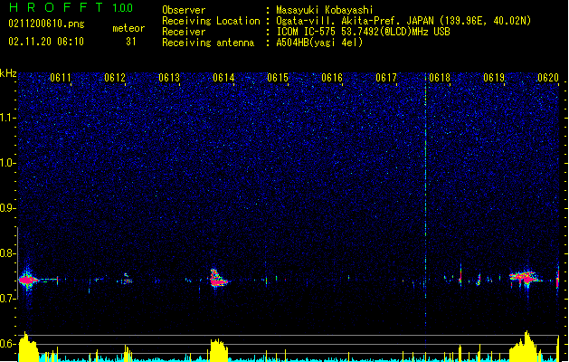Click the Receiving Location label
This screenshot has height=362, width=569.
[211, 21]
